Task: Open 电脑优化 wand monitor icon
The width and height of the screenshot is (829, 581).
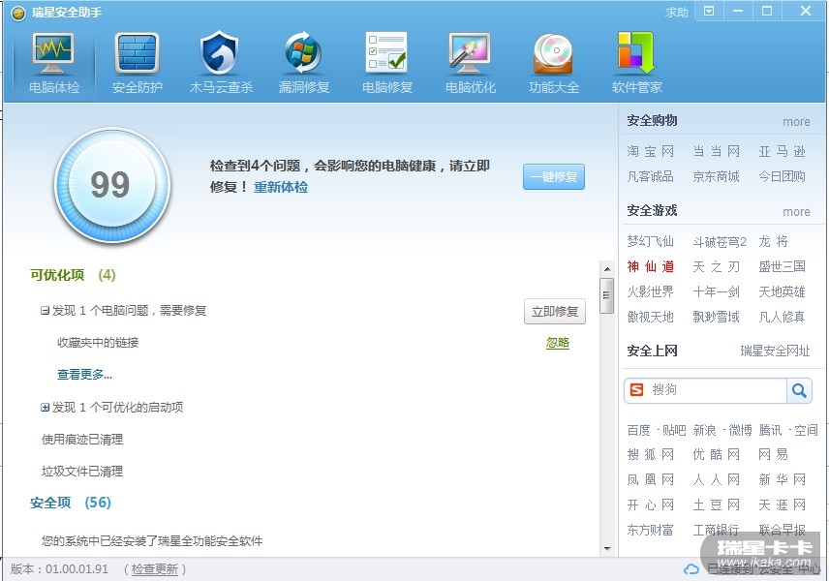Action: [470, 53]
